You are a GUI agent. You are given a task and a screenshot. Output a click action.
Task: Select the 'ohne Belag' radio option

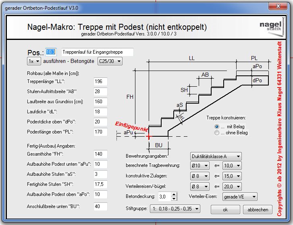pyautogui.click(x=217, y=133)
